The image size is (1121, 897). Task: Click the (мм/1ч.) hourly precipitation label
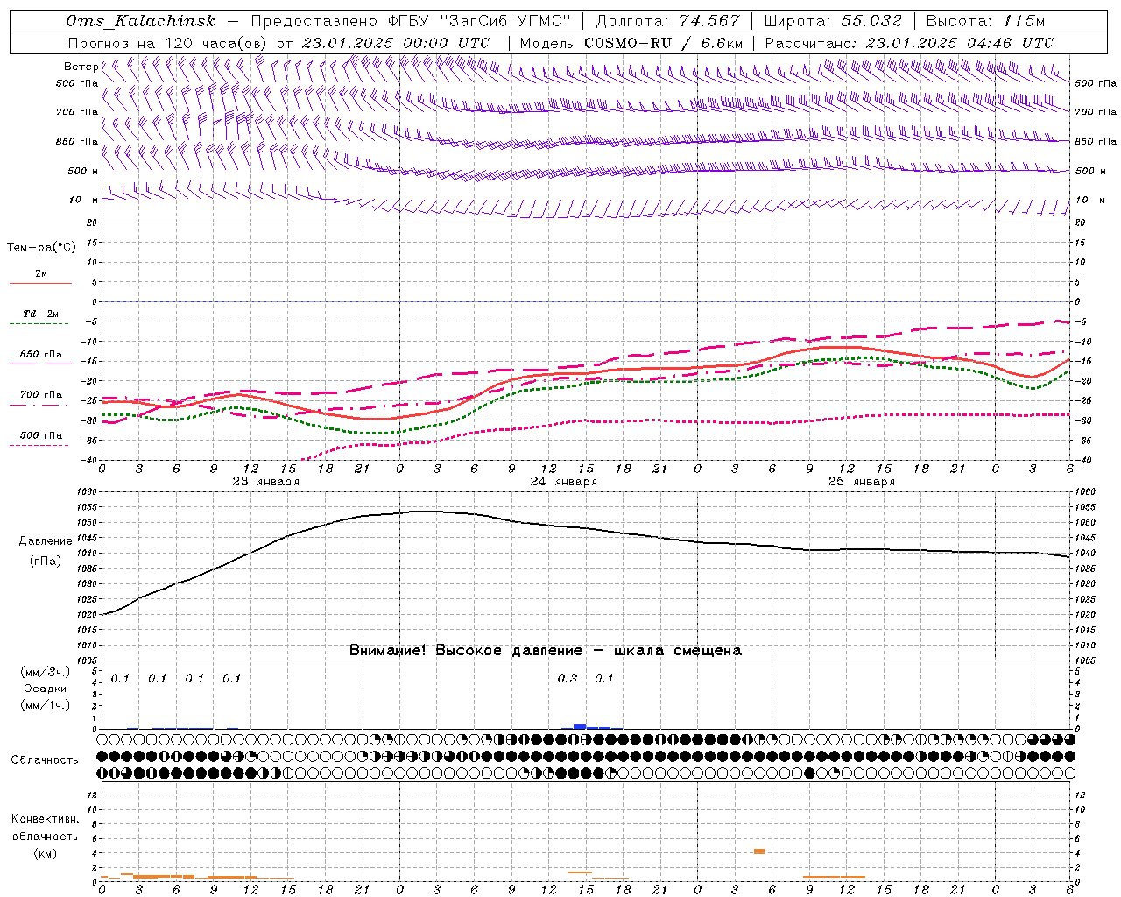click(x=46, y=705)
